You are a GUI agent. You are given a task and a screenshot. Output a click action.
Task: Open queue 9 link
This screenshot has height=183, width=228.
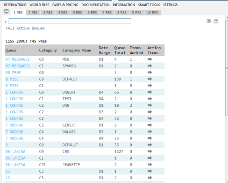coord(7,145)
